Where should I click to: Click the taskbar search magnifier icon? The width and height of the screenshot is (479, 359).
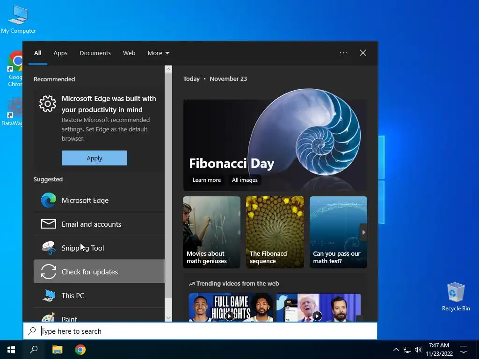click(34, 350)
